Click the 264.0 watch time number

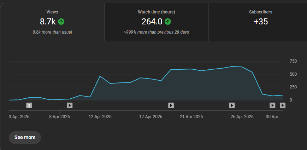152,22
